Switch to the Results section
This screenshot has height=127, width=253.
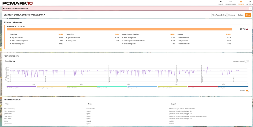pos(241,3)
